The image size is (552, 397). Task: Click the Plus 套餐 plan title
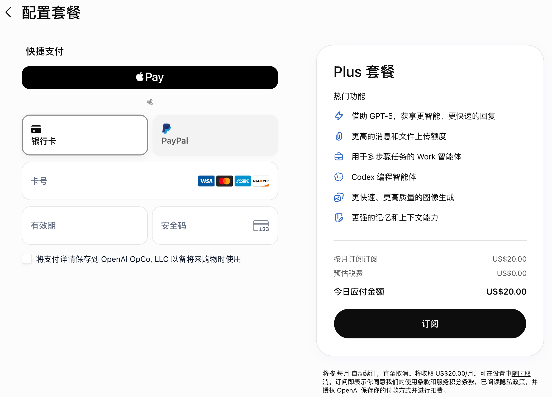[364, 72]
